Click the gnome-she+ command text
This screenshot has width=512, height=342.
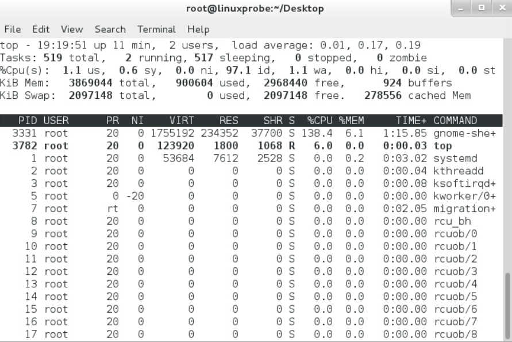pos(465,133)
